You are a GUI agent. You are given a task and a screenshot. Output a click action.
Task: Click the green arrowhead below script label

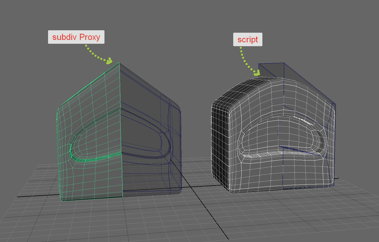pyautogui.click(x=257, y=73)
